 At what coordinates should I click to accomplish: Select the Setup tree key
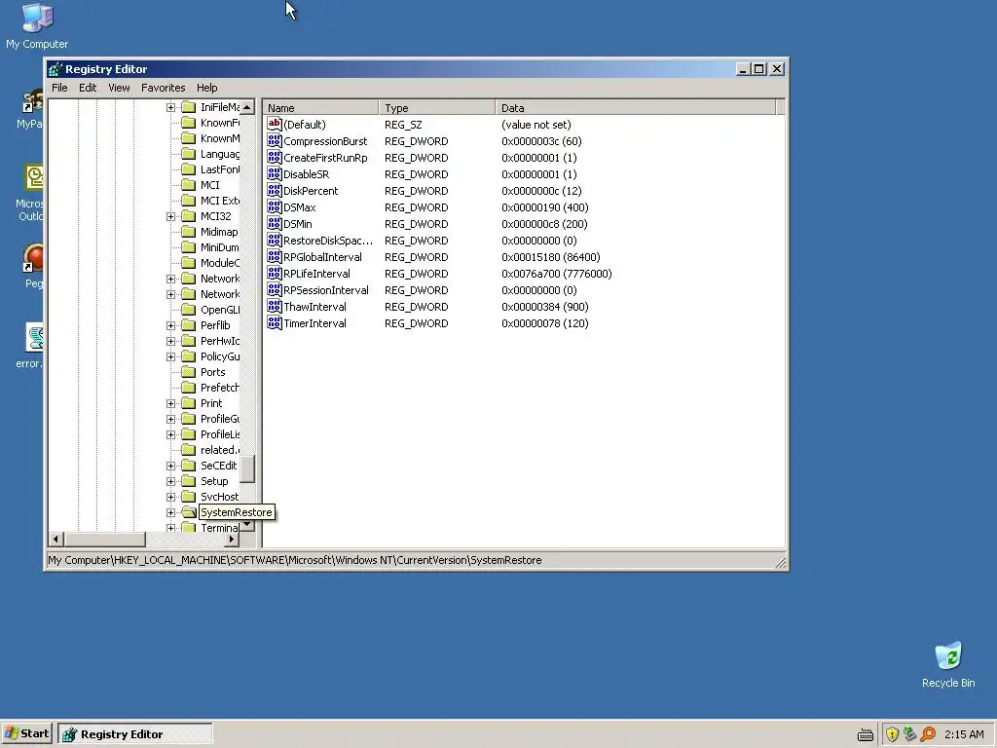213,481
